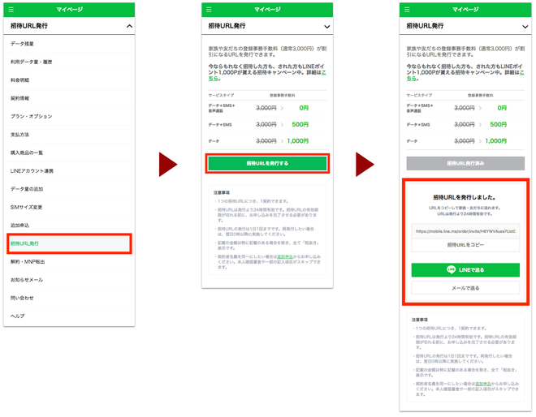Send invite with LINEで送る button

point(465,270)
